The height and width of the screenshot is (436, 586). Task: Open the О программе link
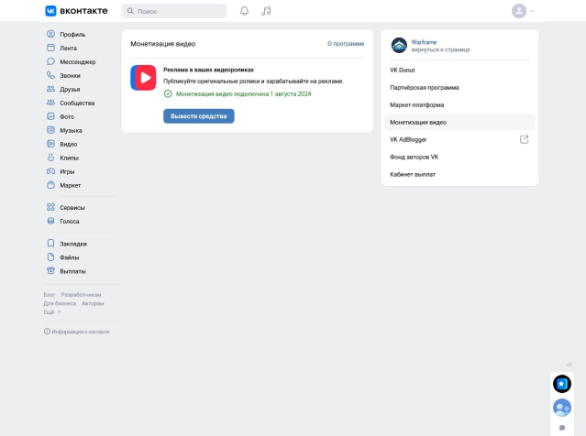click(x=346, y=43)
